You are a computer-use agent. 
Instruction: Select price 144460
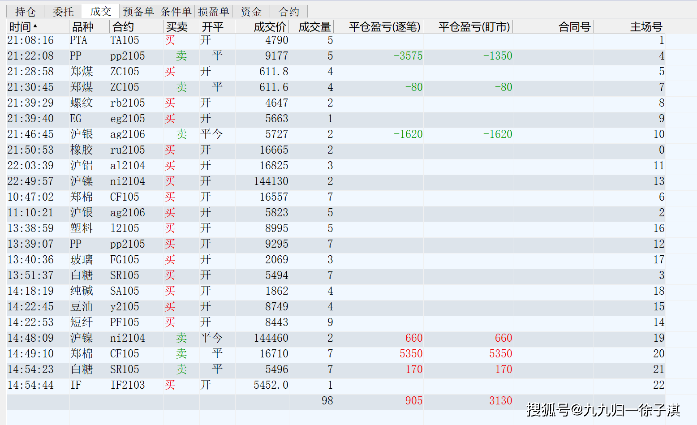coord(271,338)
